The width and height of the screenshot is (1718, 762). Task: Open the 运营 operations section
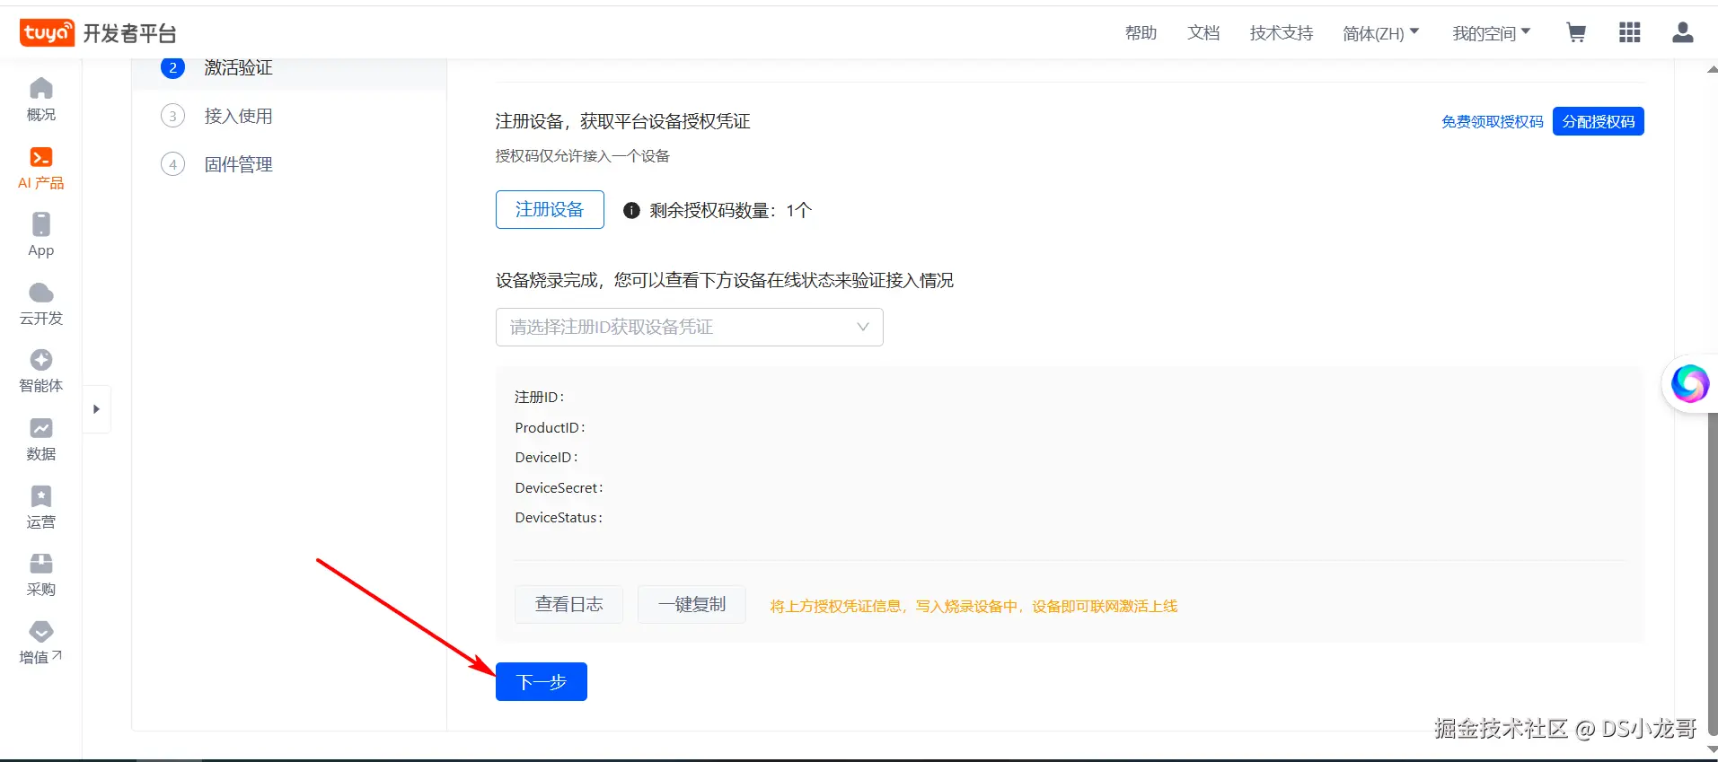[41, 507]
